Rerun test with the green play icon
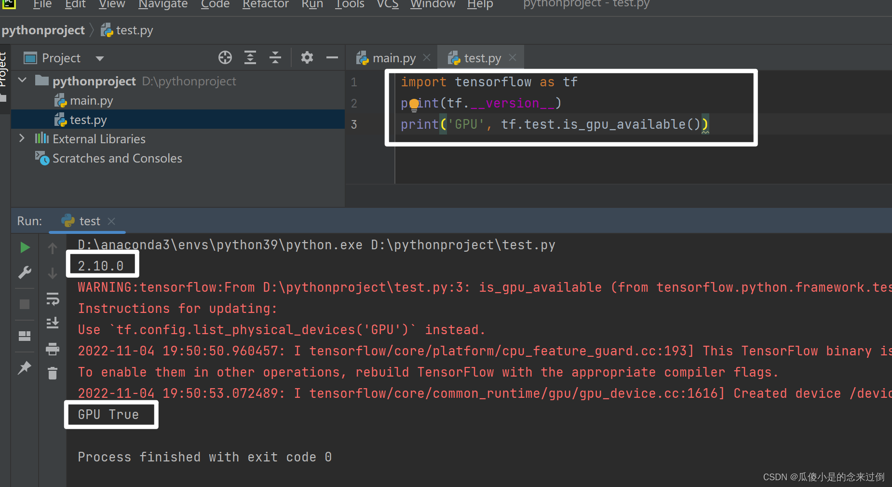This screenshot has width=892, height=487. click(x=25, y=248)
